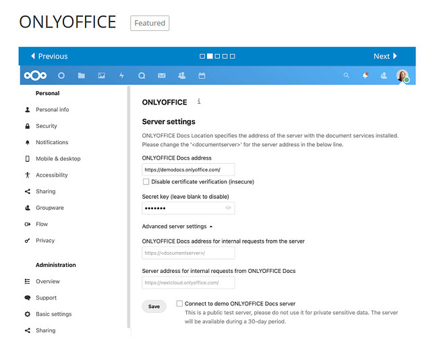
Task: Check Connect to demo ONLYOFFICE Docs server
Action: (x=179, y=303)
